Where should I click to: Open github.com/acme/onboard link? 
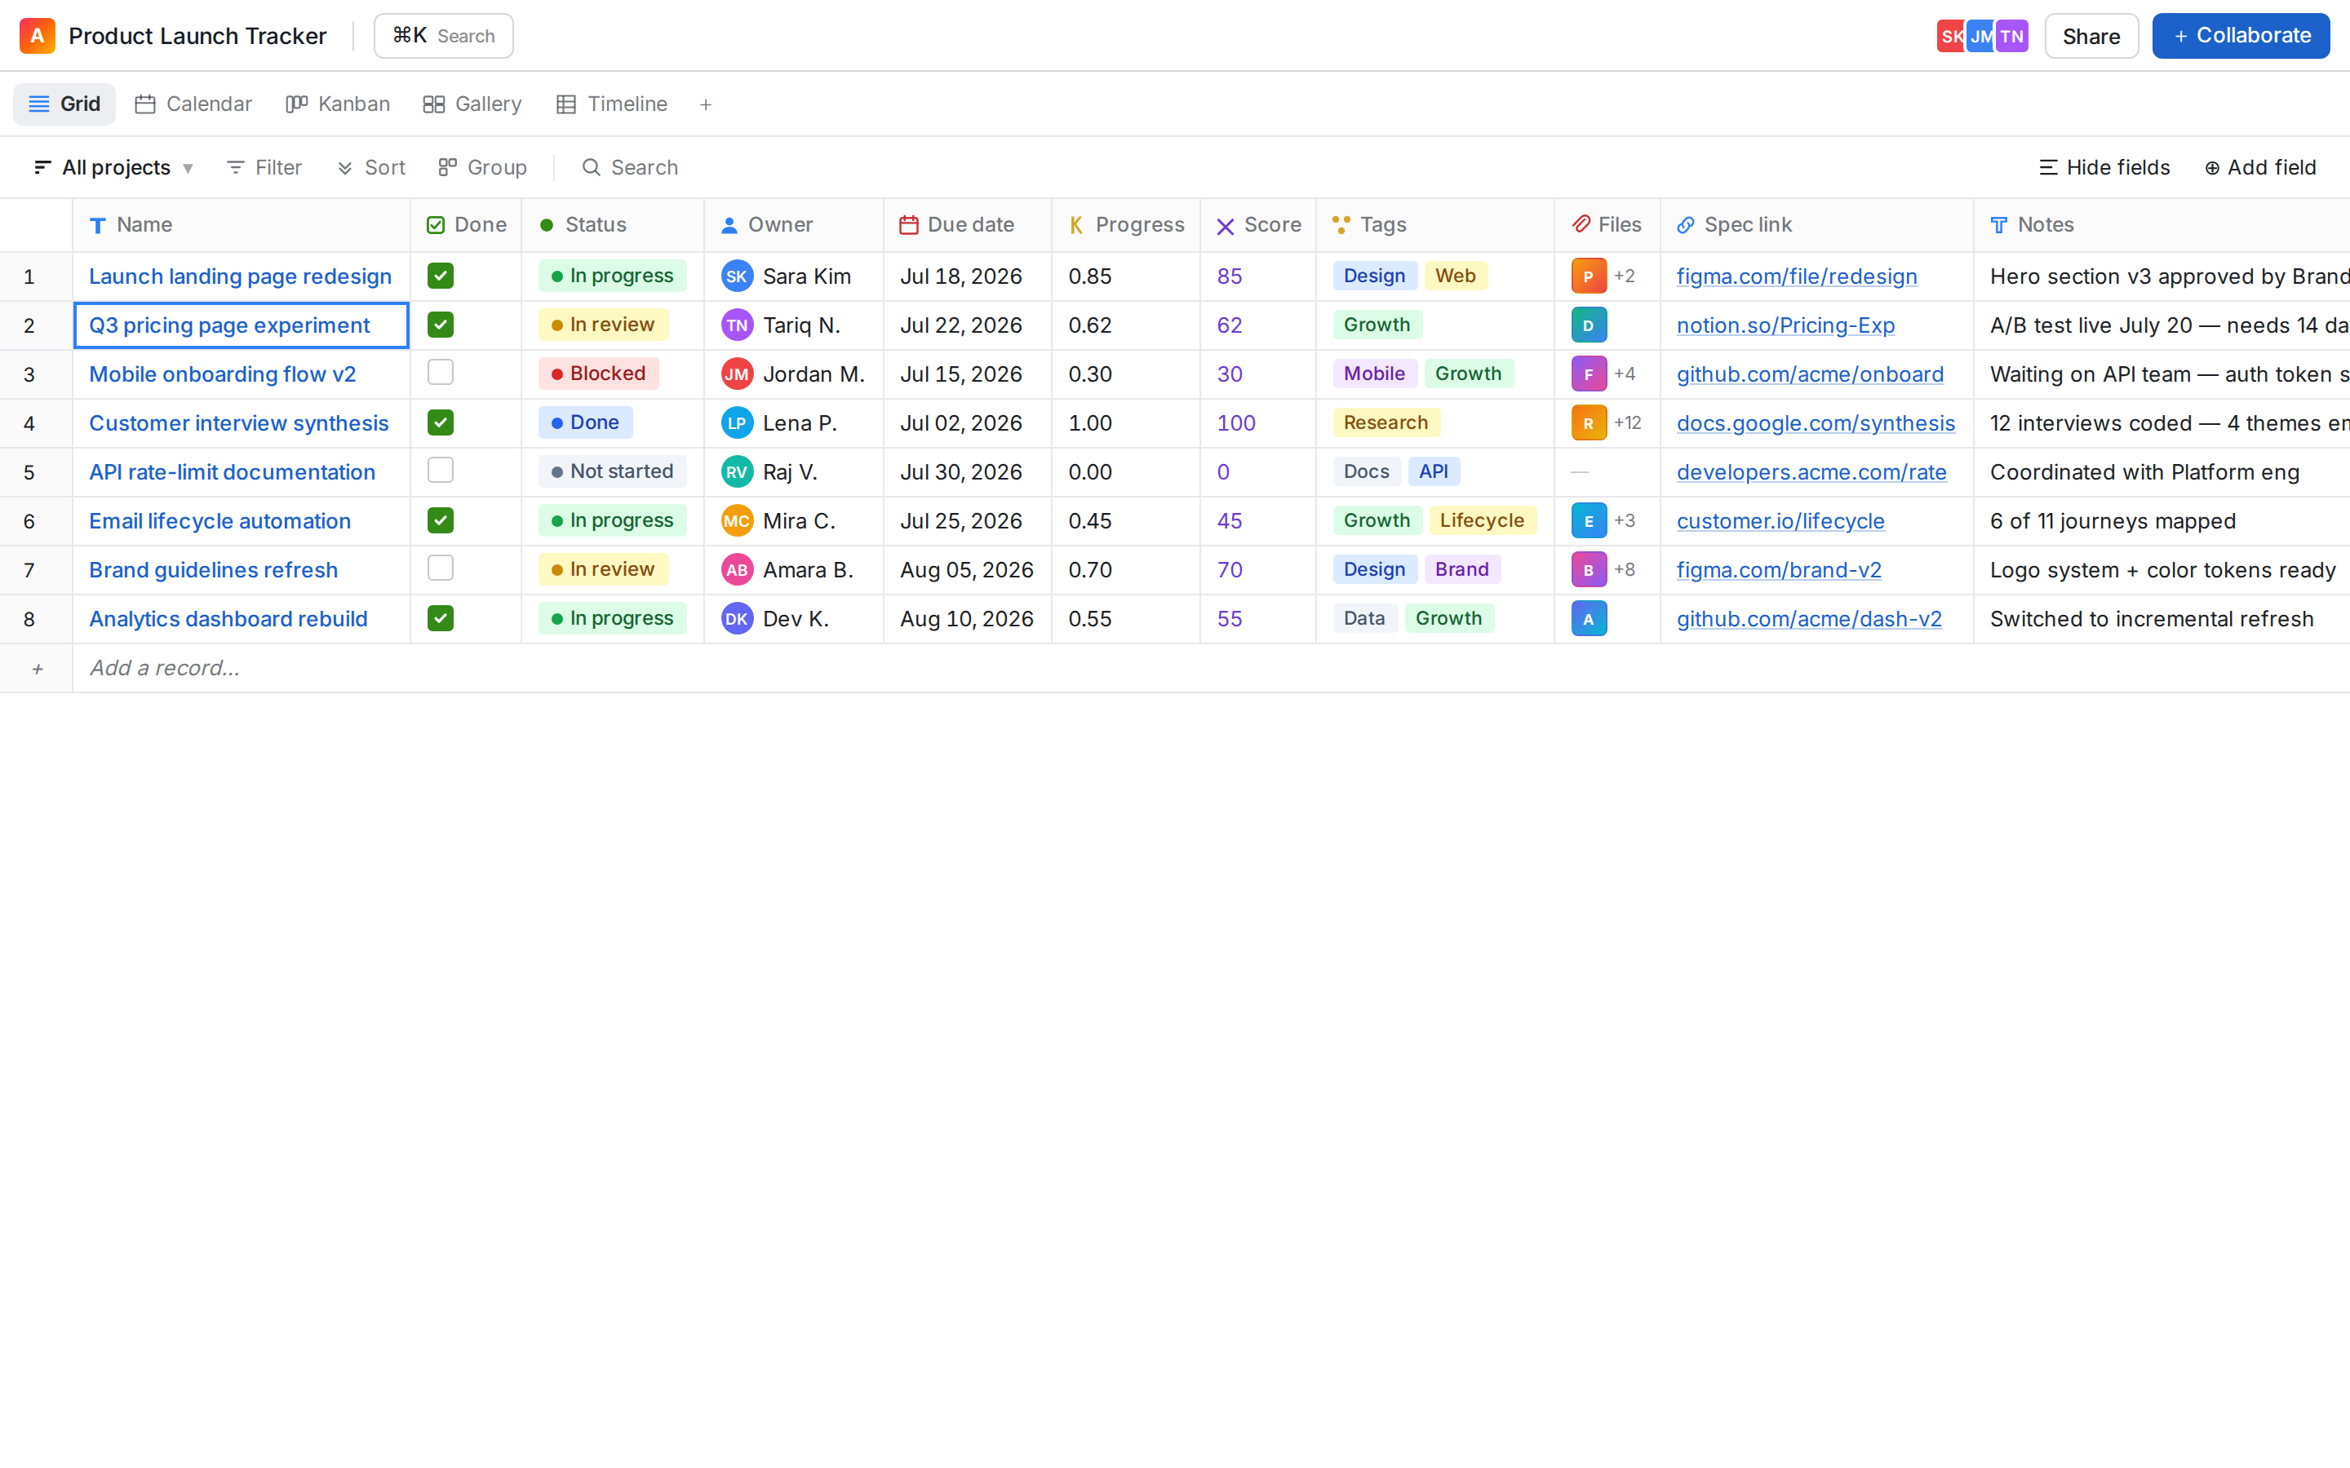point(1810,375)
